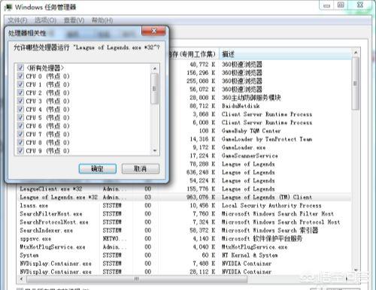Disable the CPU 5 checkbox

[20, 117]
